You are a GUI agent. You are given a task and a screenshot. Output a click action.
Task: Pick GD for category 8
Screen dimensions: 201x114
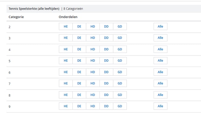120,95
